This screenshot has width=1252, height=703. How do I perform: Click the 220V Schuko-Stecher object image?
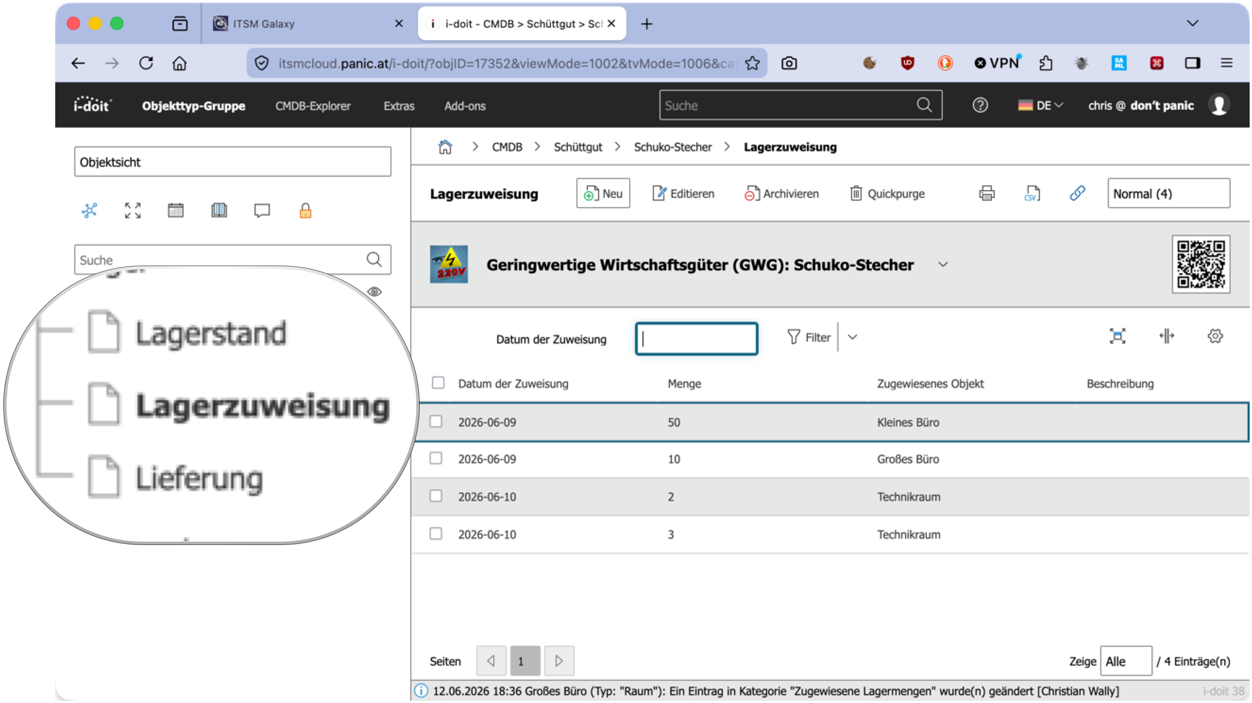(448, 264)
